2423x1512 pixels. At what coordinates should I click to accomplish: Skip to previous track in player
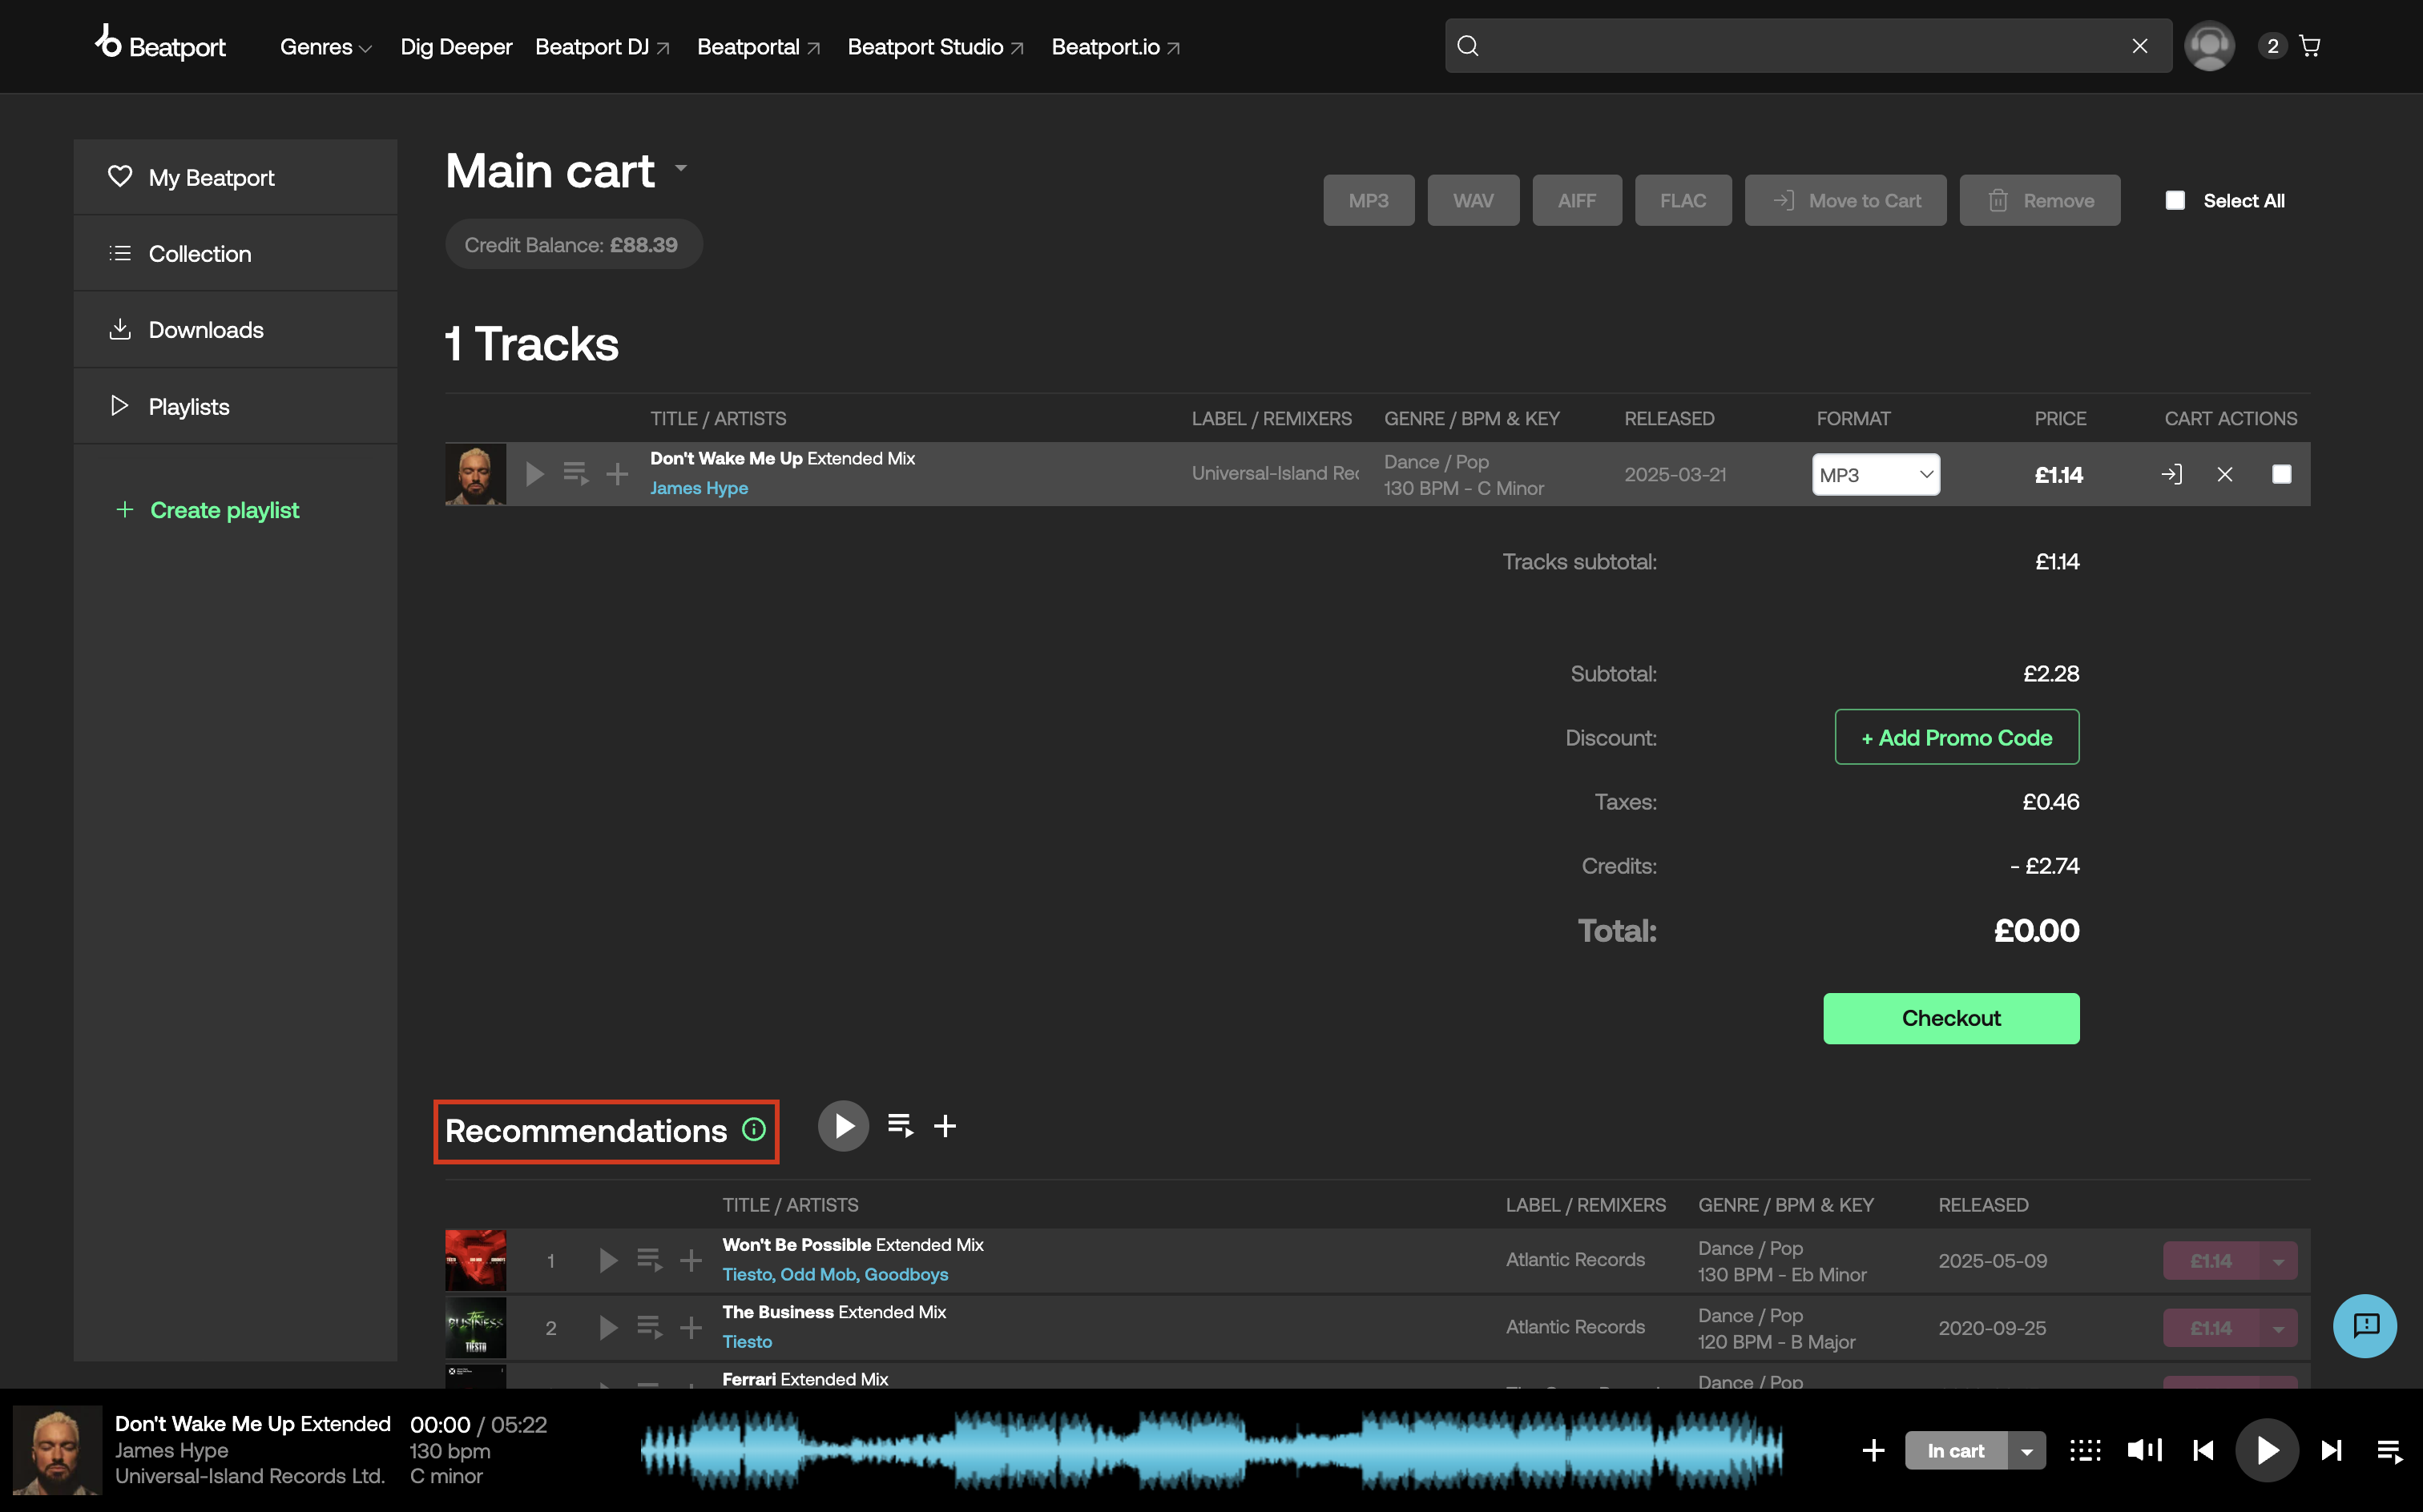[2203, 1450]
